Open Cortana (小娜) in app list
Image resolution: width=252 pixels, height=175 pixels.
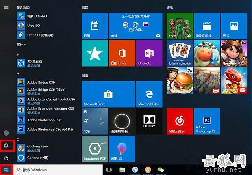click(46, 158)
